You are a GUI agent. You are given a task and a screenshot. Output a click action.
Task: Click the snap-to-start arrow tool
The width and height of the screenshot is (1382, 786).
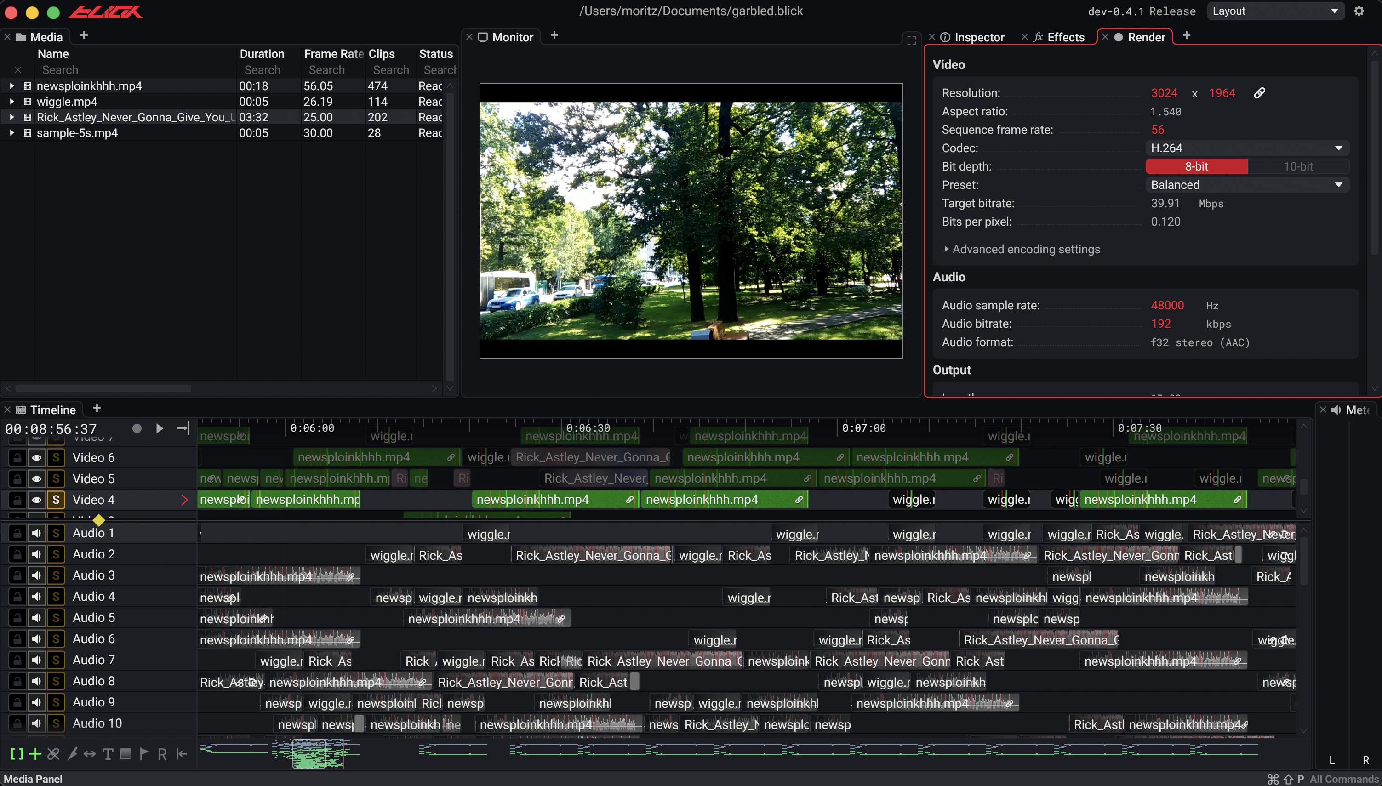[182, 754]
